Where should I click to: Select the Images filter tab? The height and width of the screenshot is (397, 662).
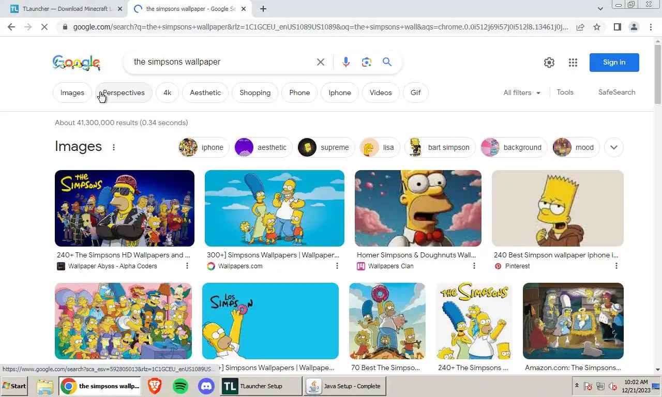click(x=72, y=93)
